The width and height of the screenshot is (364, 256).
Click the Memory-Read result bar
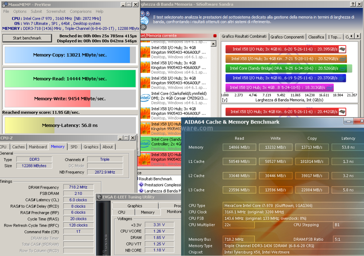point(70,79)
